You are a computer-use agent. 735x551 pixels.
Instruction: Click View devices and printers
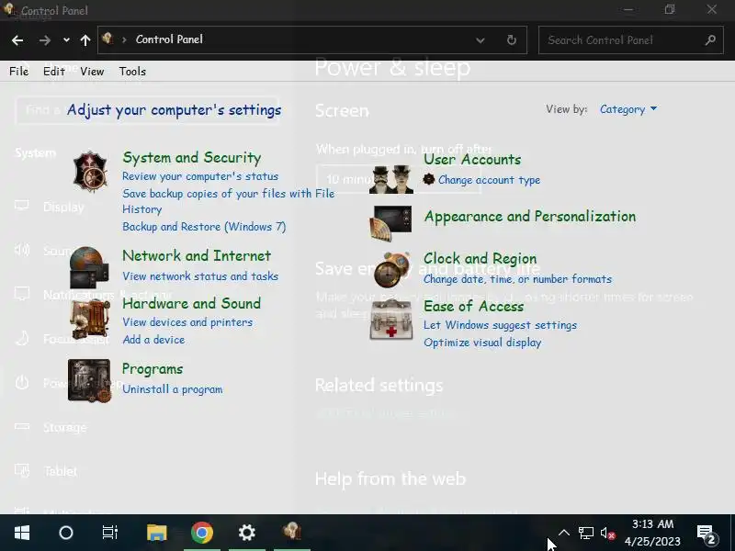[x=187, y=322]
